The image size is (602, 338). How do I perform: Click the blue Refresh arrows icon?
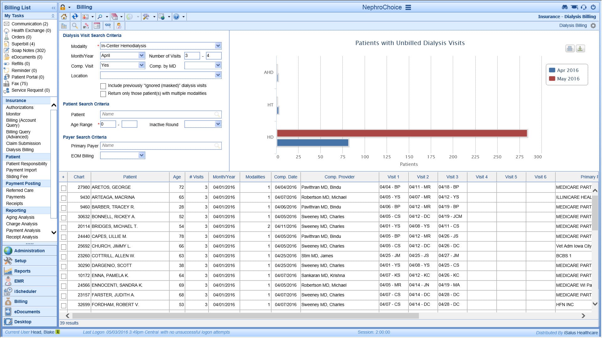75,17
